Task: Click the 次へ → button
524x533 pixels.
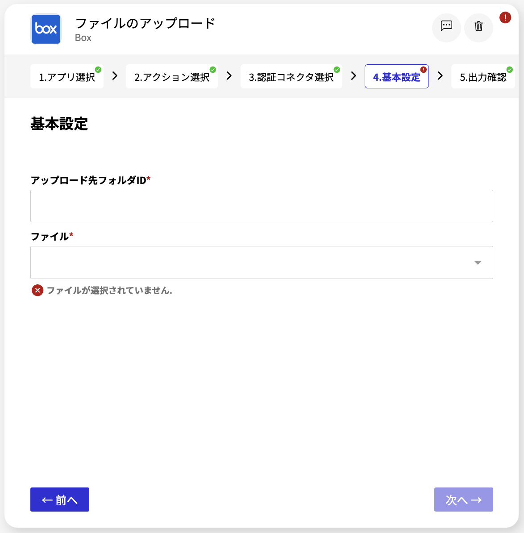Action: [x=463, y=500]
